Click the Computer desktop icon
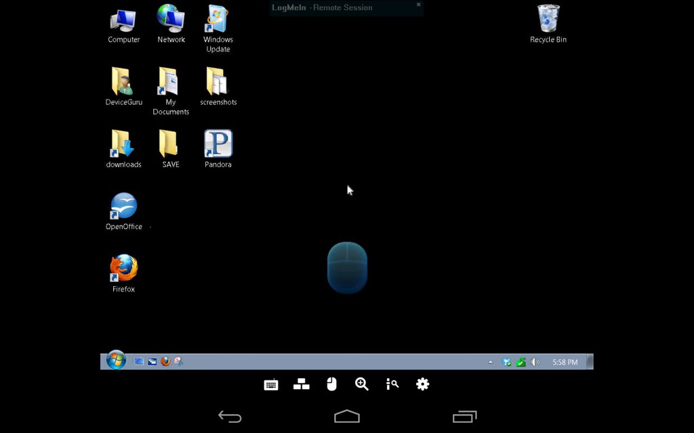Viewport: 694px width, 433px height. pyautogui.click(x=123, y=25)
